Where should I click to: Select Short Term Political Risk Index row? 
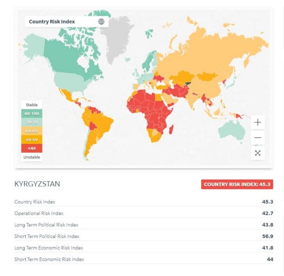coord(47,236)
